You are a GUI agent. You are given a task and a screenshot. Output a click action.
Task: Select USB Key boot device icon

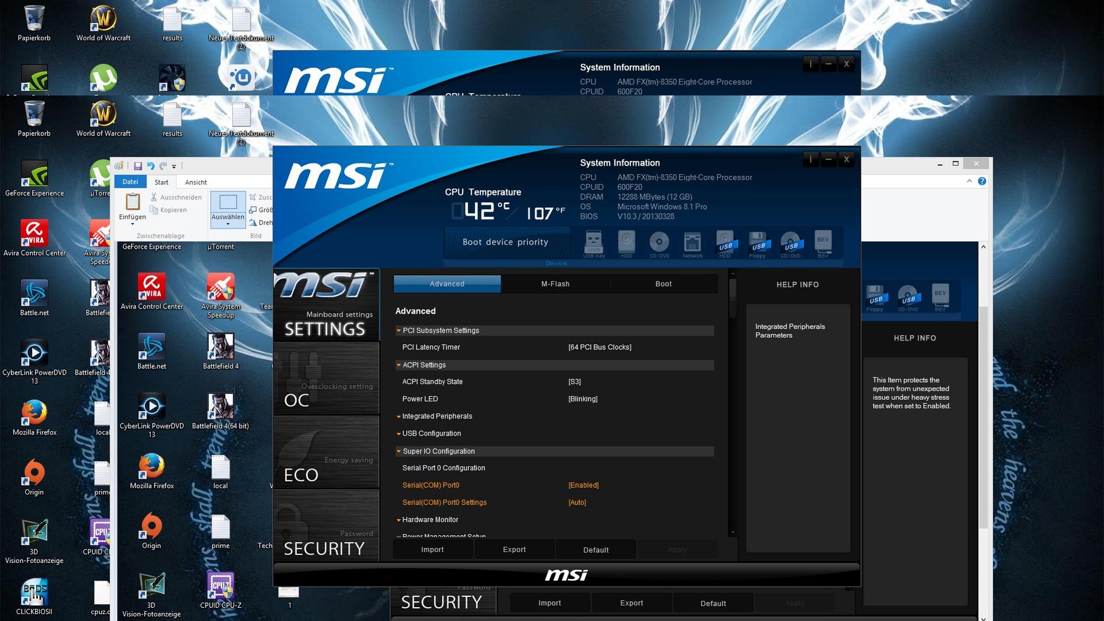tap(593, 244)
